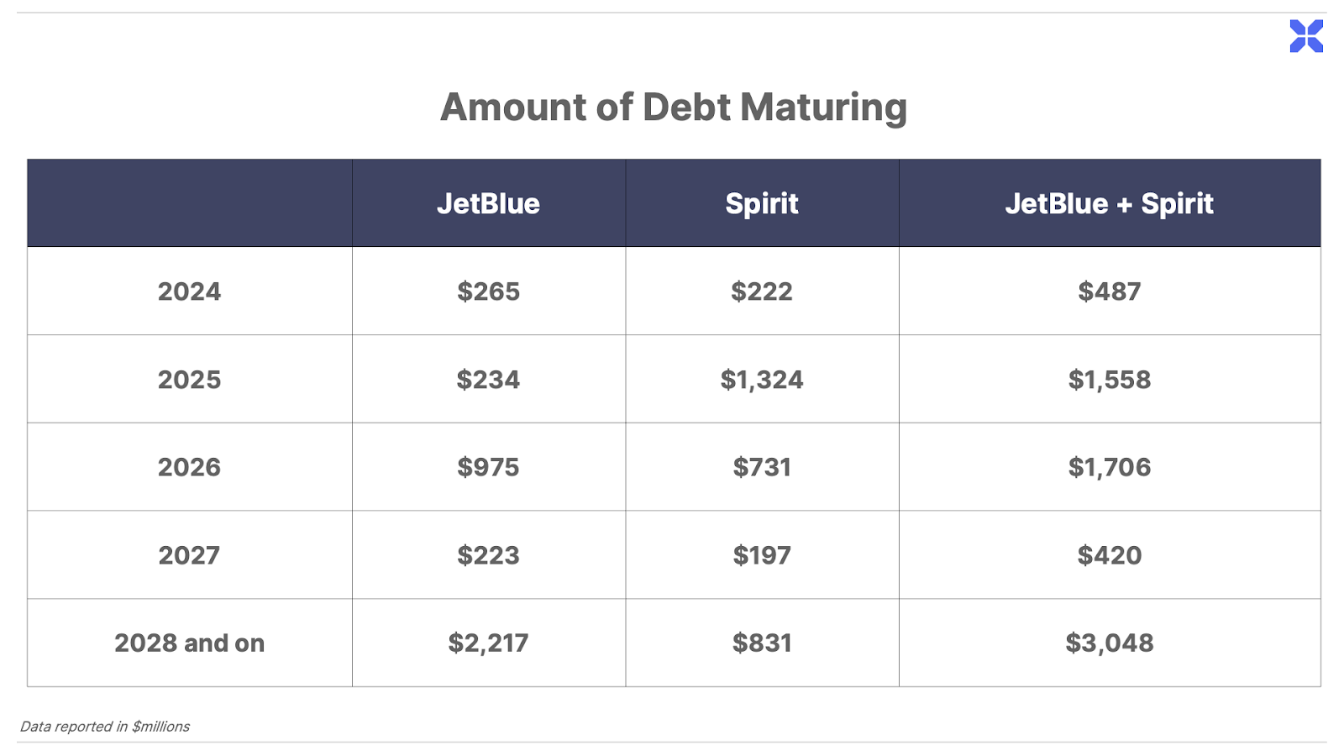Click the 'JetBlue + Spirit' column header
This screenshot has width=1344, height=756.
coord(1109,203)
